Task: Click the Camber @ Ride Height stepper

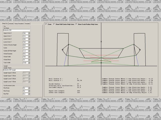Action: [x=29, y=51]
